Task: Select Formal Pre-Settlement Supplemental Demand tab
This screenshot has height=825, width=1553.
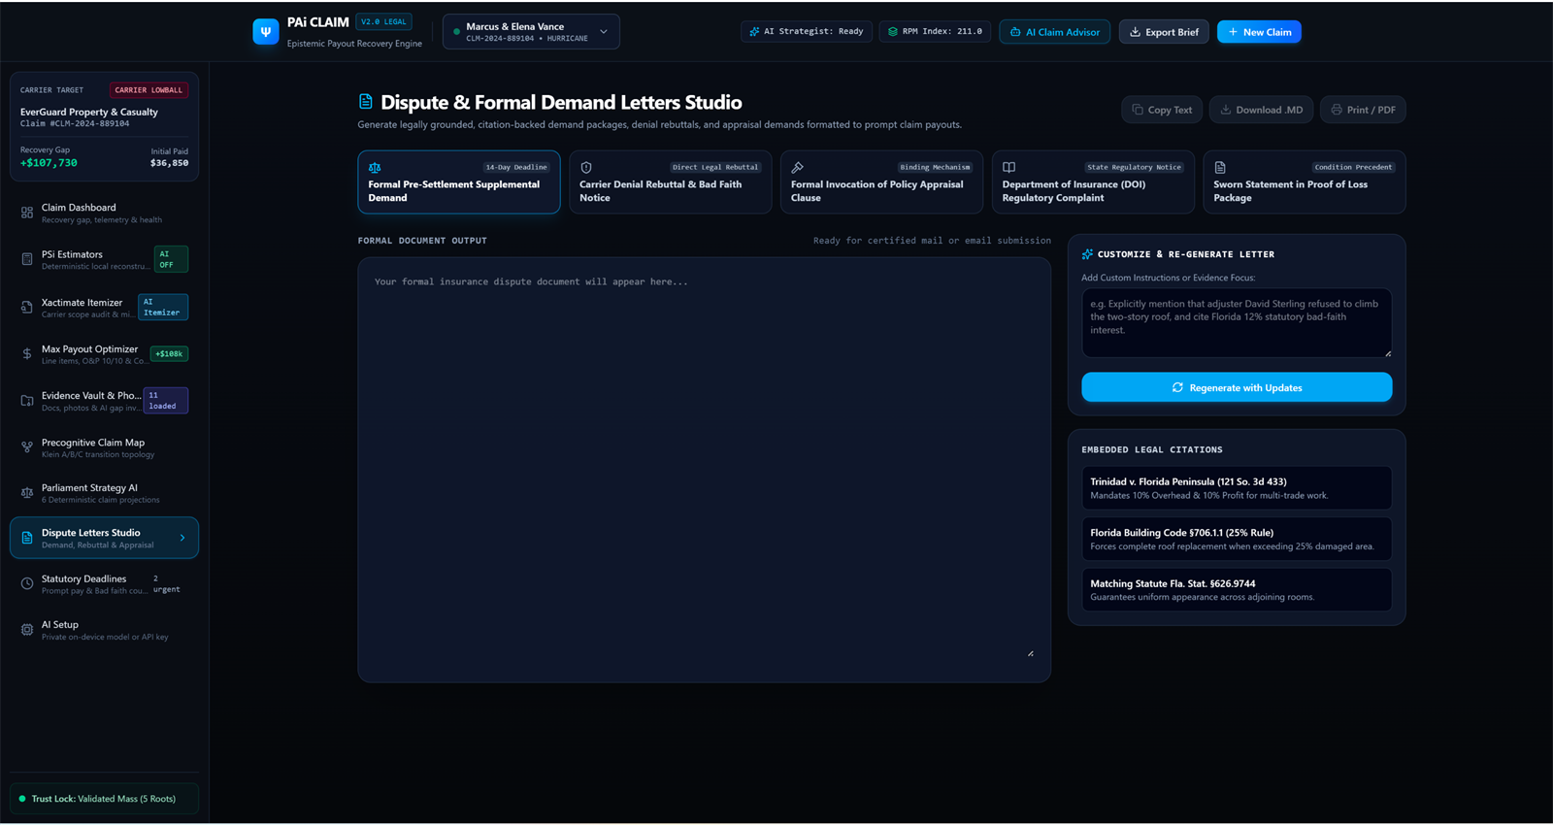Action: [459, 181]
